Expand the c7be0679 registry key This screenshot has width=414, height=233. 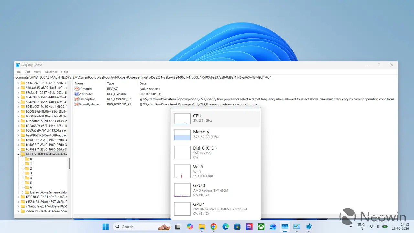(x=18, y=206)
